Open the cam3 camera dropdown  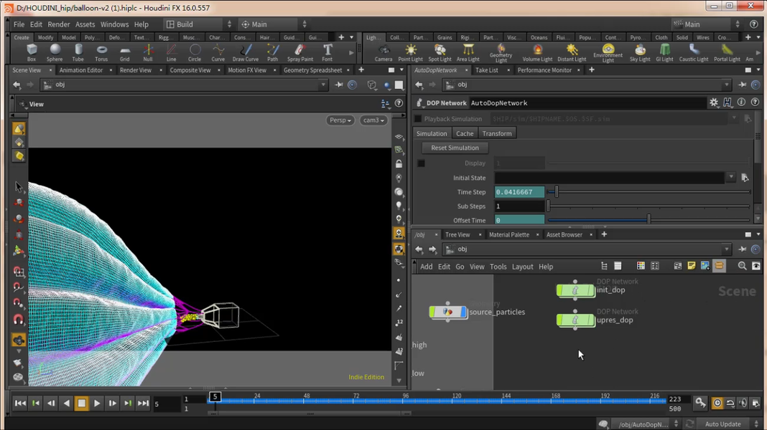[x=373, y=120]
